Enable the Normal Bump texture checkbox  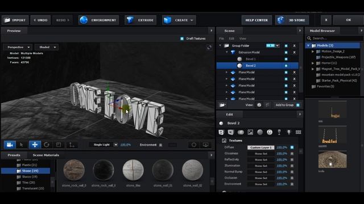tap(292, 172)
